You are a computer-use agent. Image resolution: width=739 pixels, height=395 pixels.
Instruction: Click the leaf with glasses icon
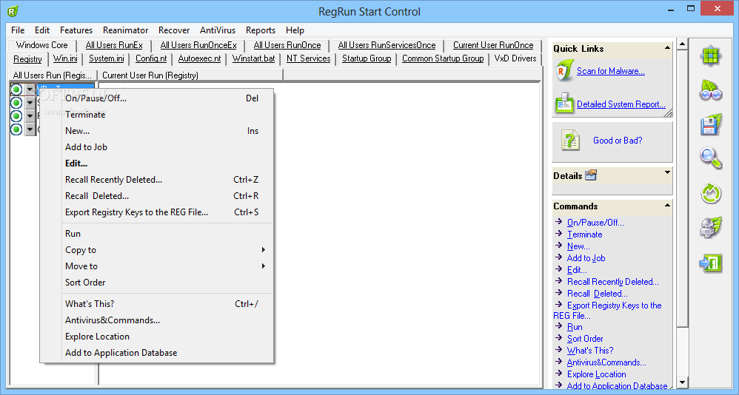(x=711, y=90)
